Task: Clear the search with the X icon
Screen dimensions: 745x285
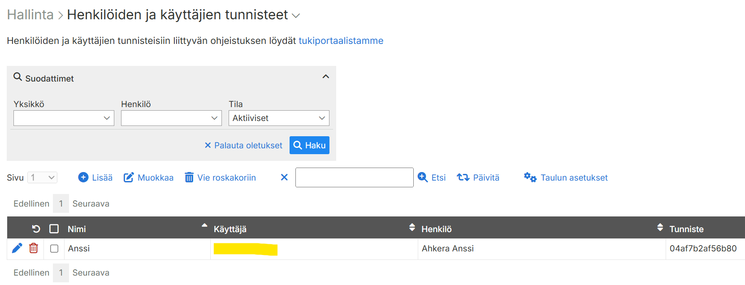Action: pyautogui.click(x=284, y=177)
